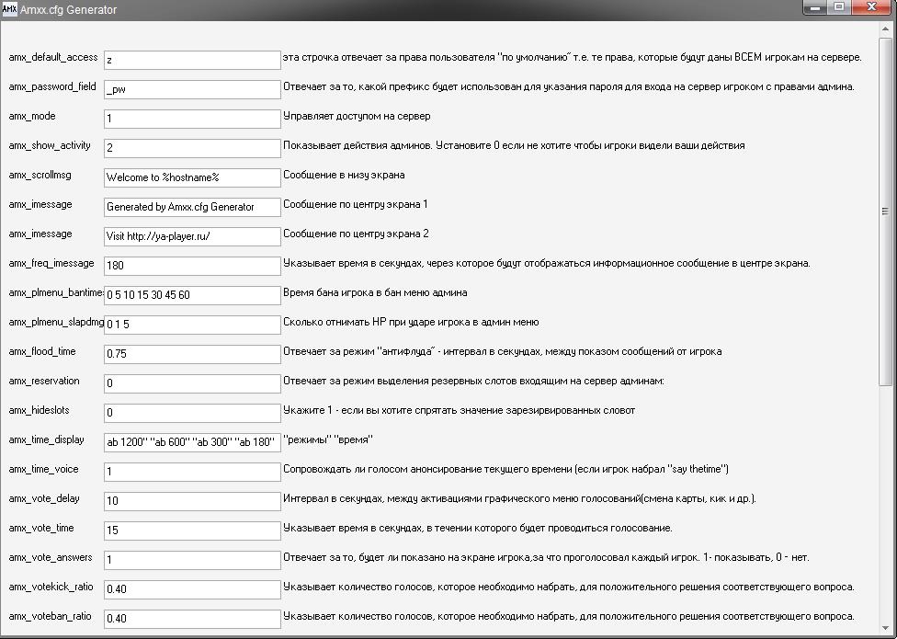Click the amx_reservation label
This screenshot has height=639, width=897.
click(x=44, y=381)
